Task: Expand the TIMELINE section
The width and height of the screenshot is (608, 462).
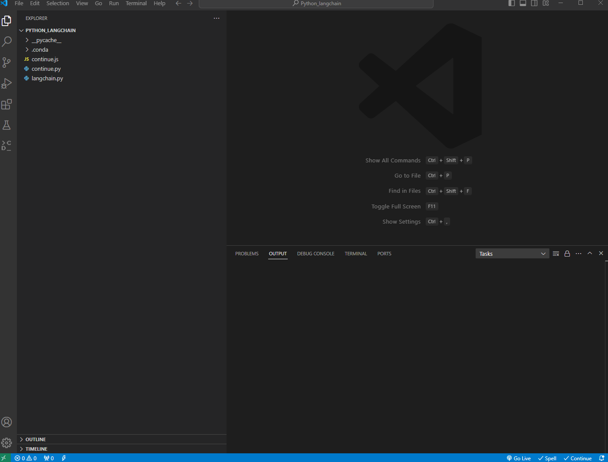Action: [122, 449]
